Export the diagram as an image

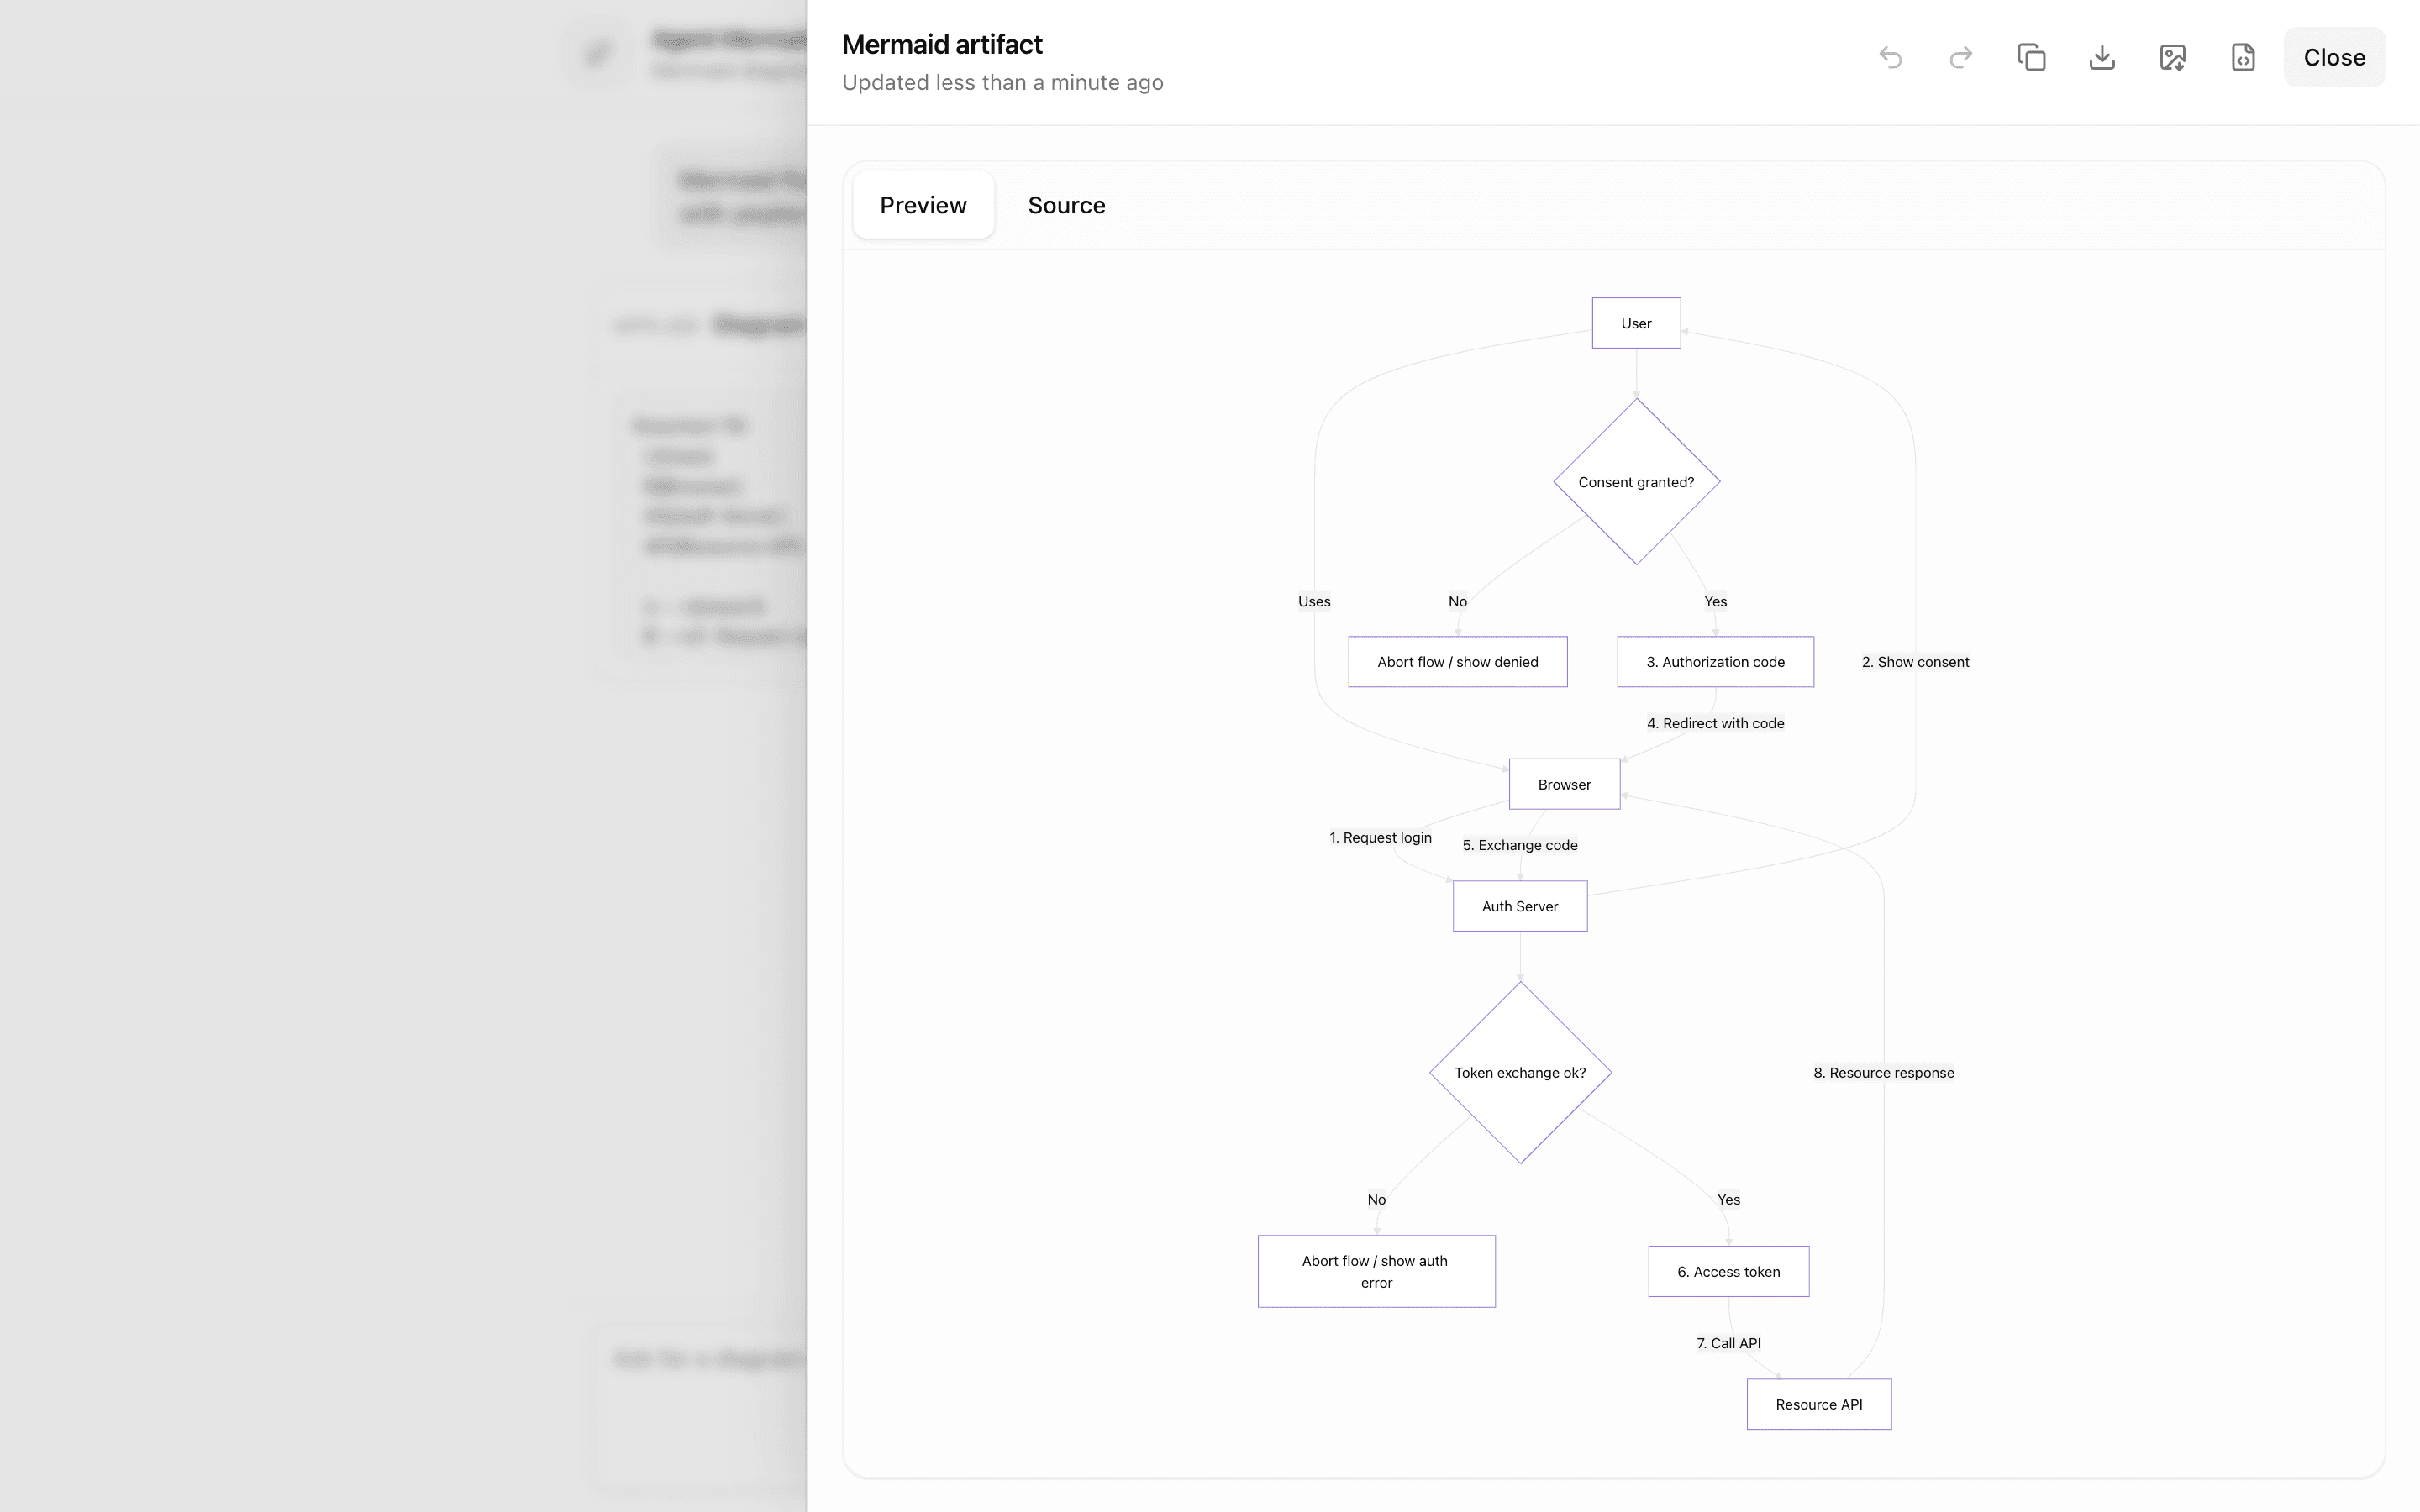pyautogui.click(x=2172, y=57)
